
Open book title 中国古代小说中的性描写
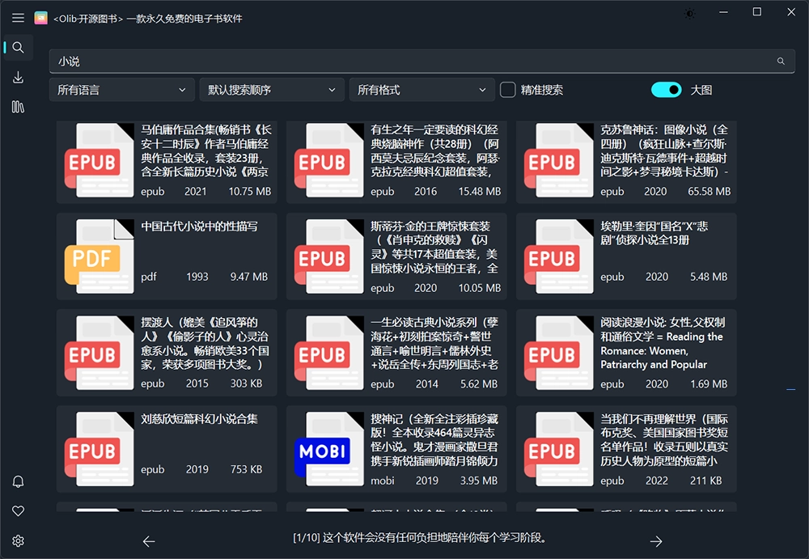click(x=199, y=226)
